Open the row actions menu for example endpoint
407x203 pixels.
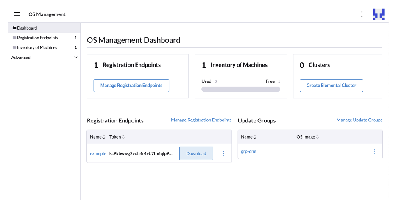pos(223,153)
